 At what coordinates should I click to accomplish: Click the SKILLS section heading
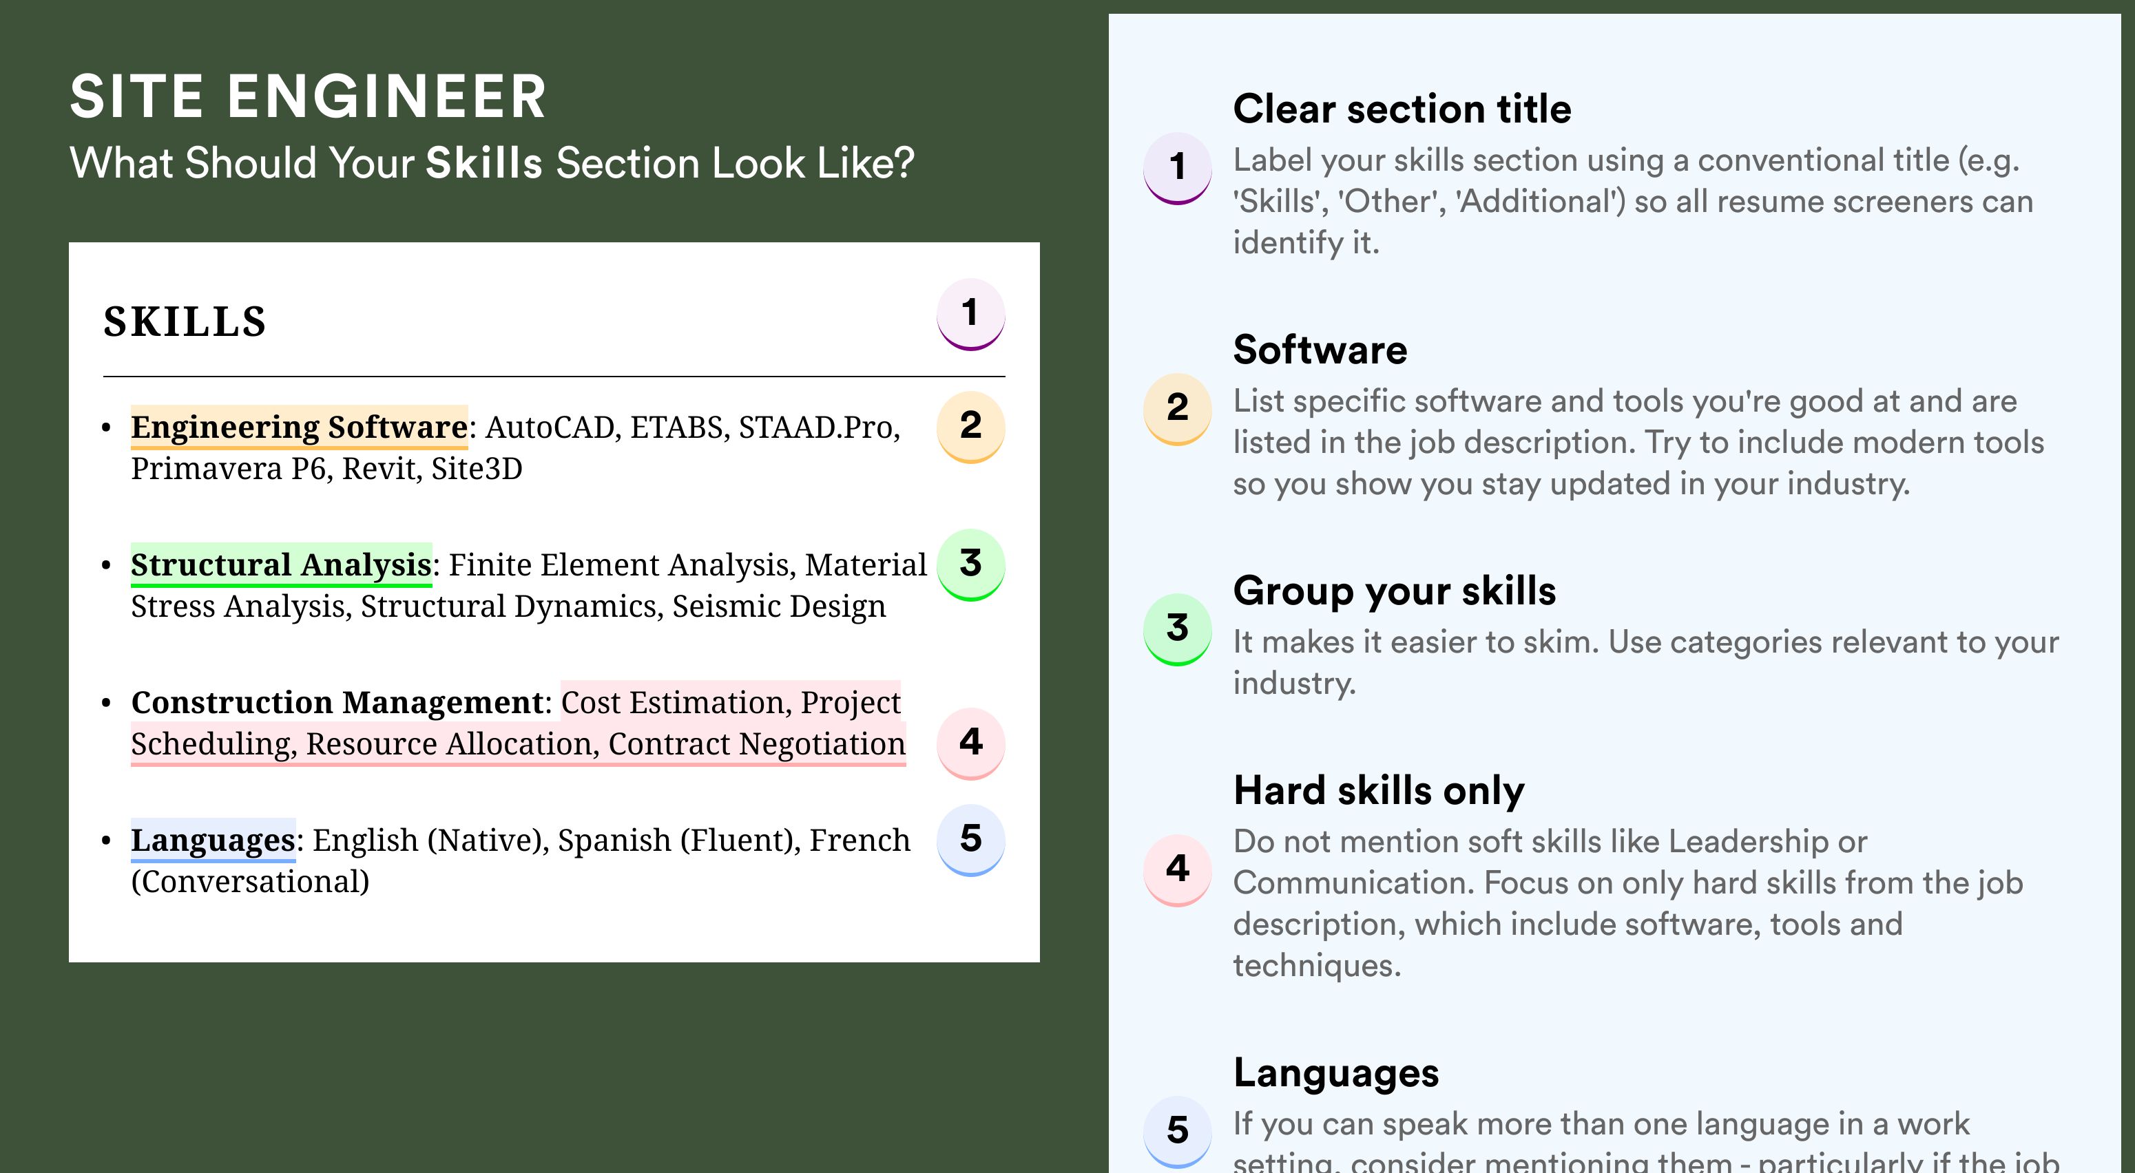point(185,321)
